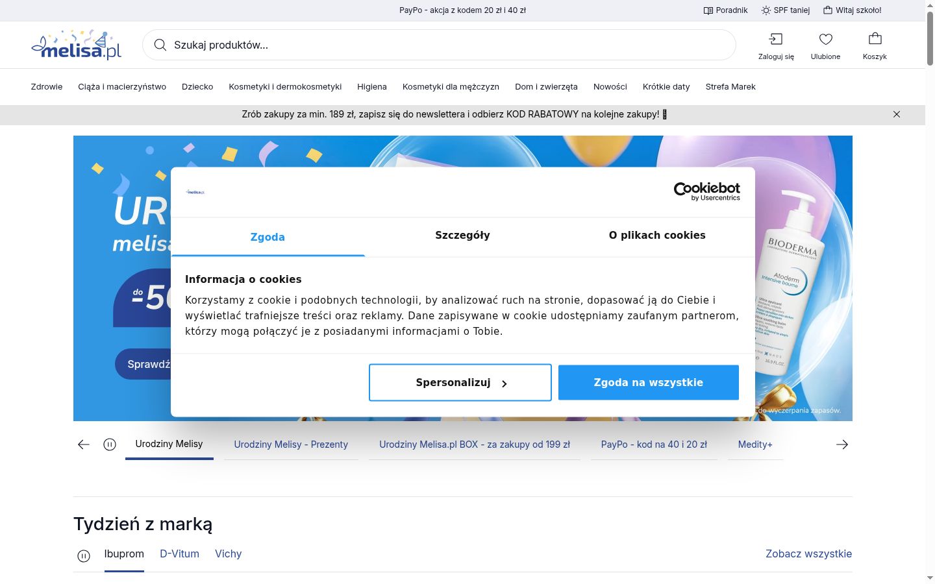Open the Strefa Marek menu item

pos(730,86)
